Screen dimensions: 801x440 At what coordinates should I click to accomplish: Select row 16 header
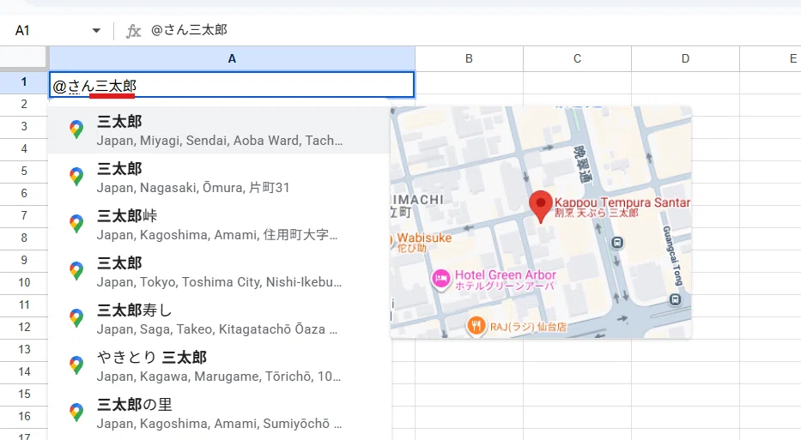pos(24,417)
